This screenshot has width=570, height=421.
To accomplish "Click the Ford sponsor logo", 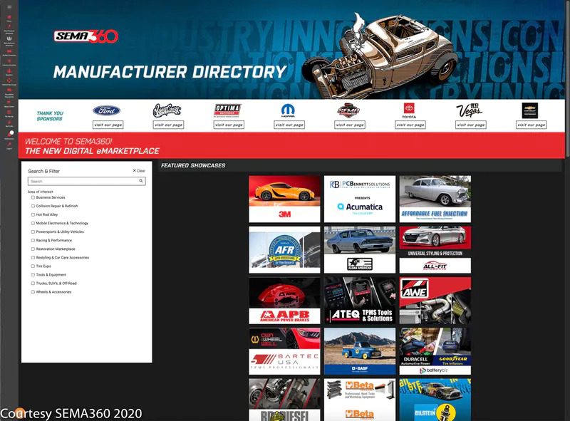I will coord(106,110).
